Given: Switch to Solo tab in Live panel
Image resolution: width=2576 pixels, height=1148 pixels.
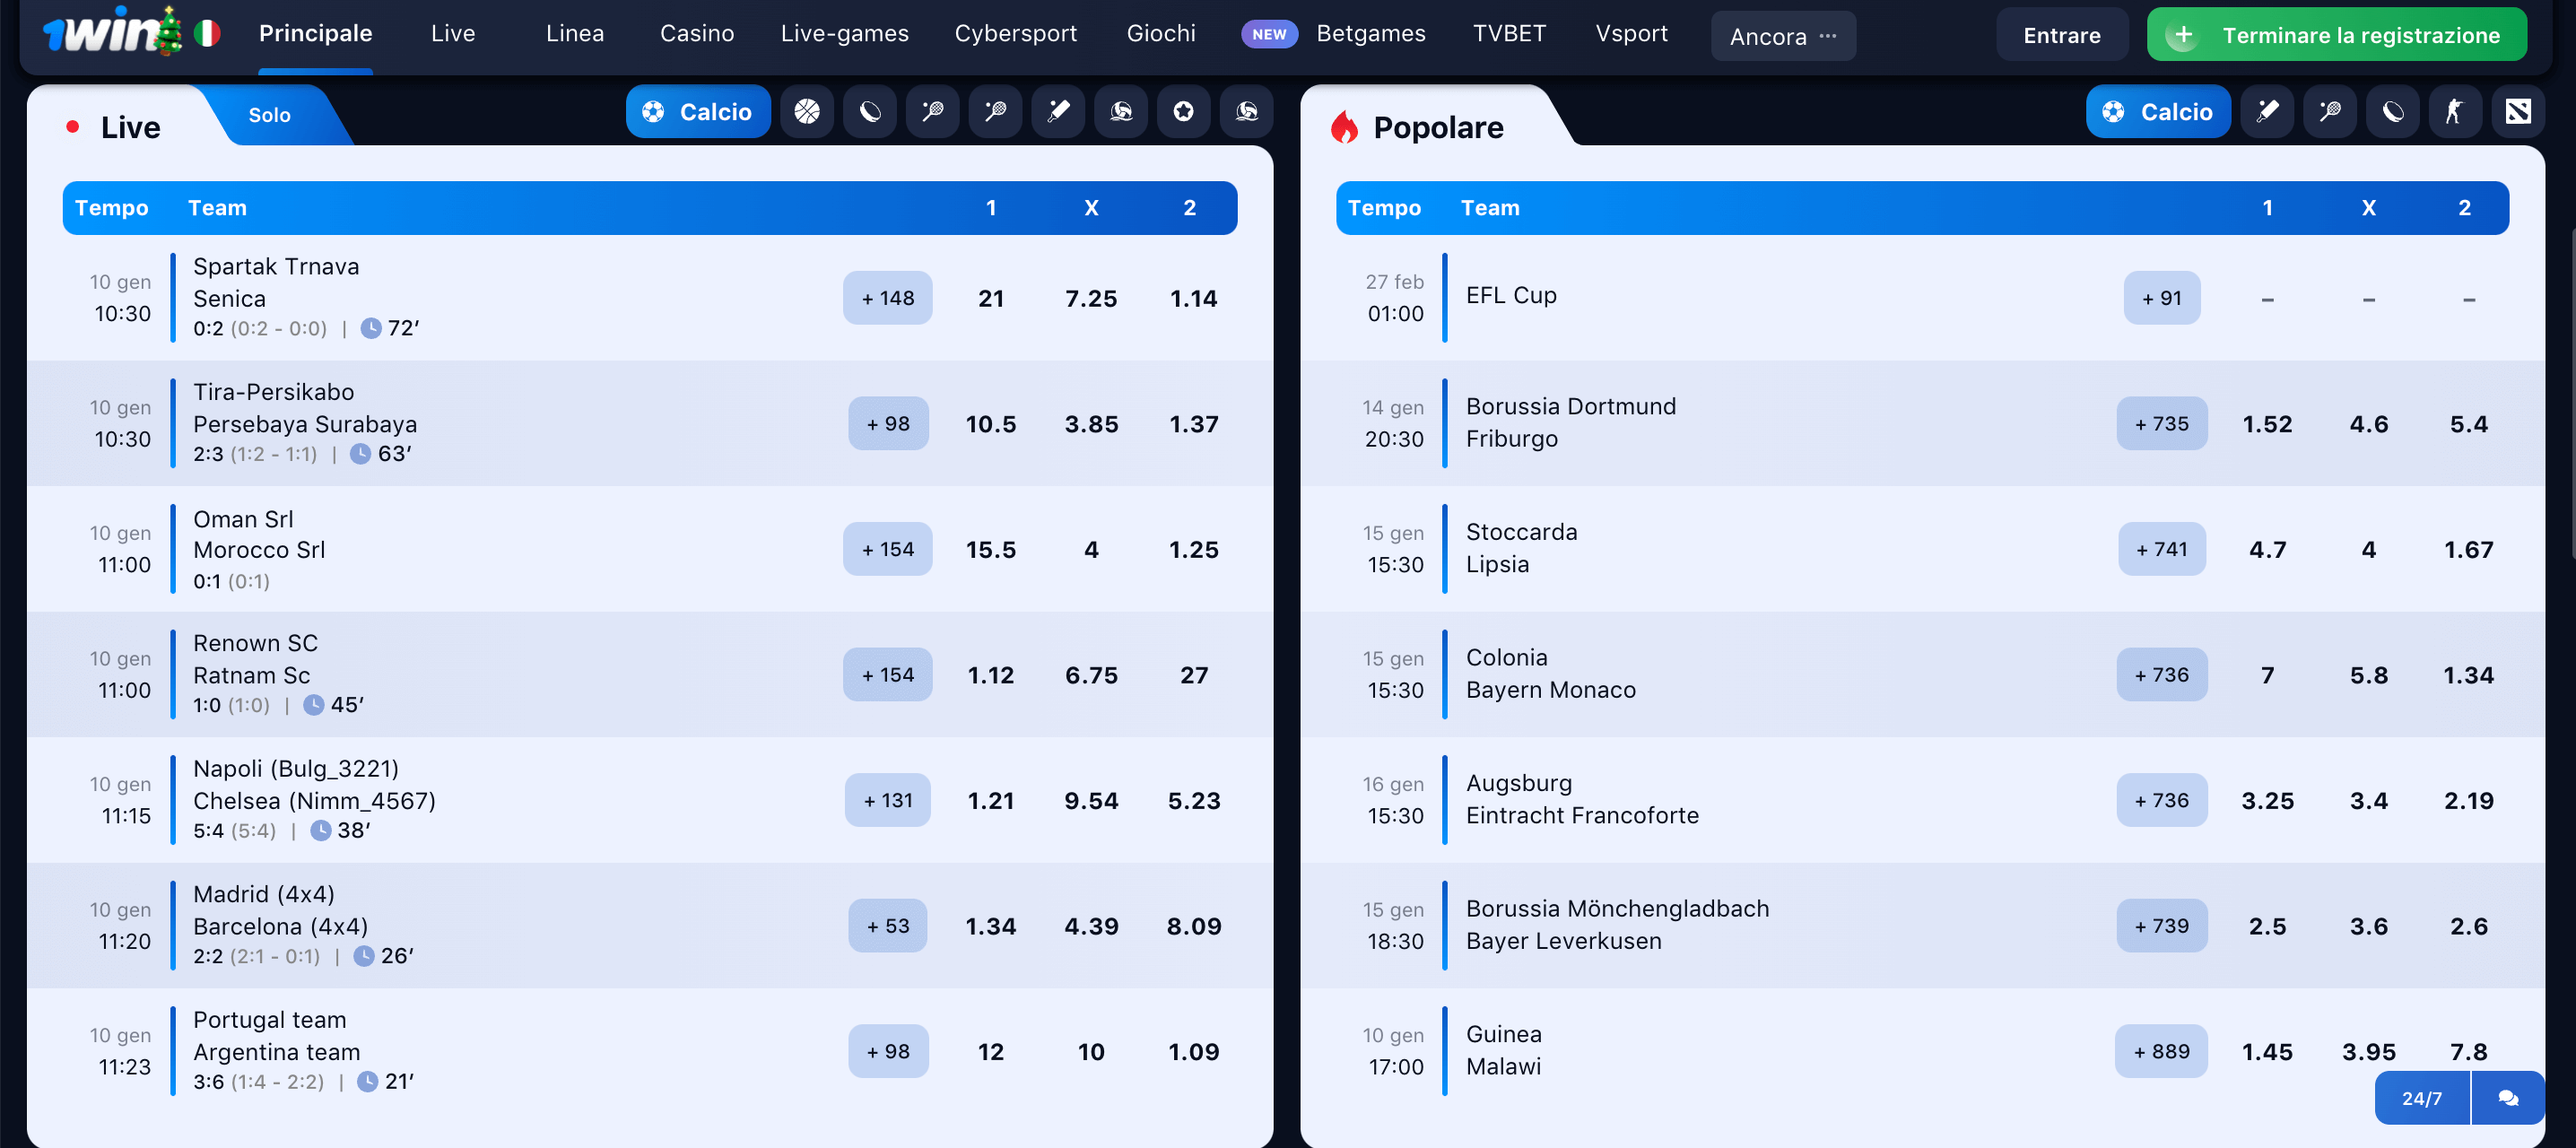Looking at the screenshot, I should pyautogui.click(x=269, y=115).
